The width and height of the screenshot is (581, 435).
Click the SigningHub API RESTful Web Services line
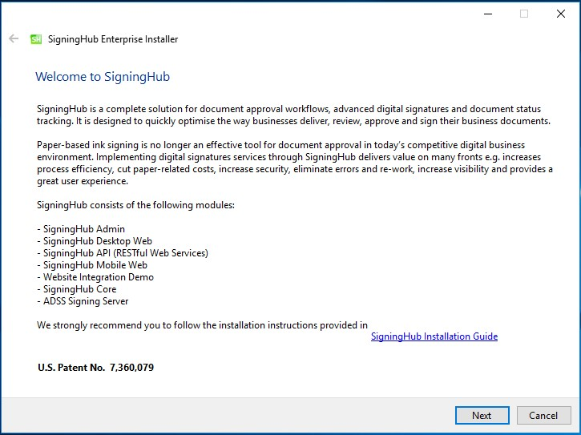[x=123, y=253]
